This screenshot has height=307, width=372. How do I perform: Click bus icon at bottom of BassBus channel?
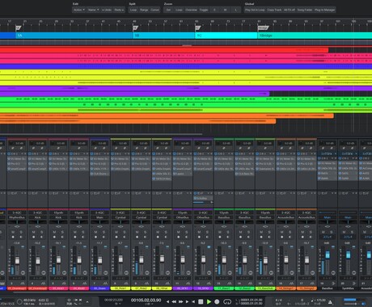click(x=334, y=284)
